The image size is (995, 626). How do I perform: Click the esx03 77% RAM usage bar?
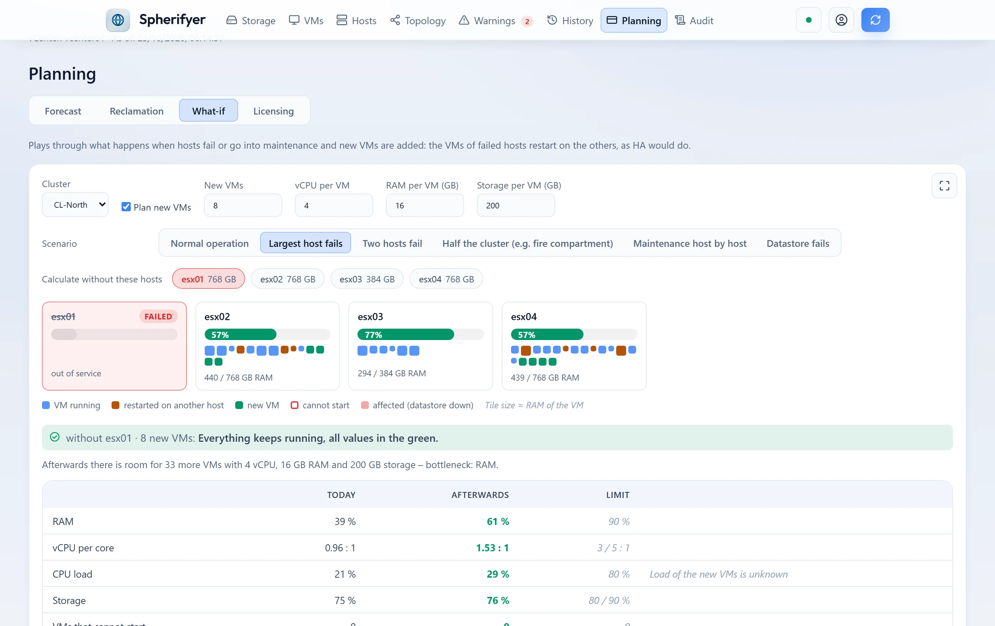[x=420, y=334]
